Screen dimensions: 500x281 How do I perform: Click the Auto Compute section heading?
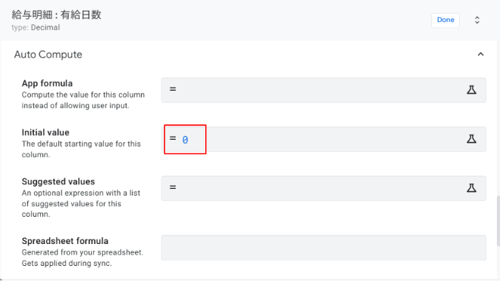point(48,54)
